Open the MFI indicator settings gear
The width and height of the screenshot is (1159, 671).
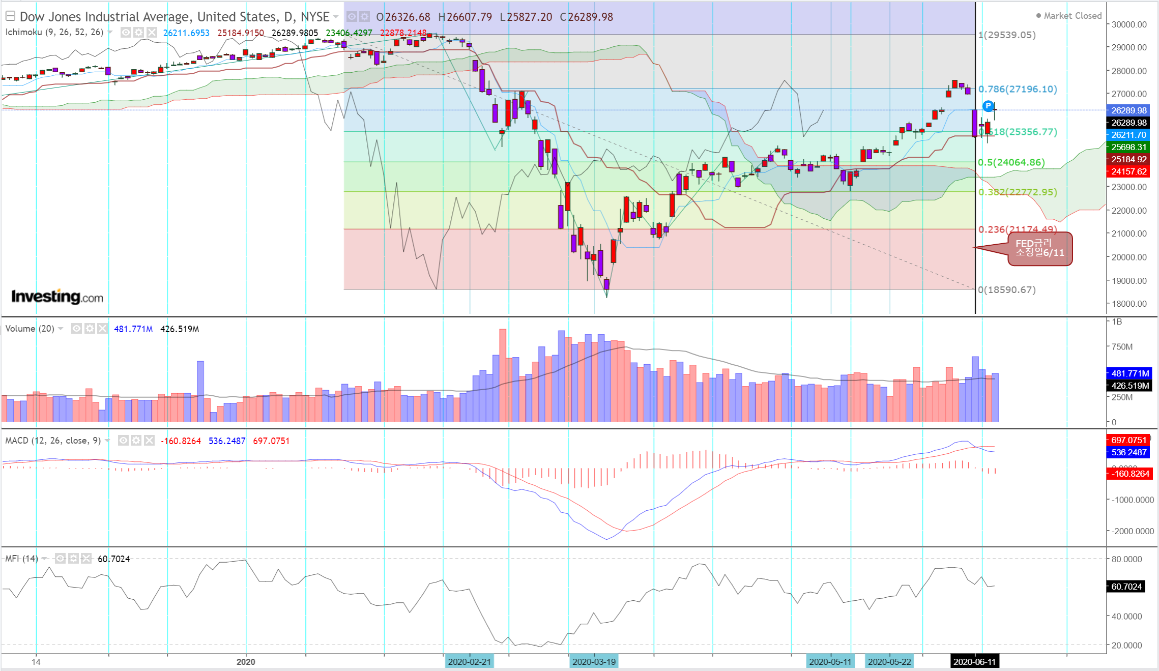(x=73, y=559)
